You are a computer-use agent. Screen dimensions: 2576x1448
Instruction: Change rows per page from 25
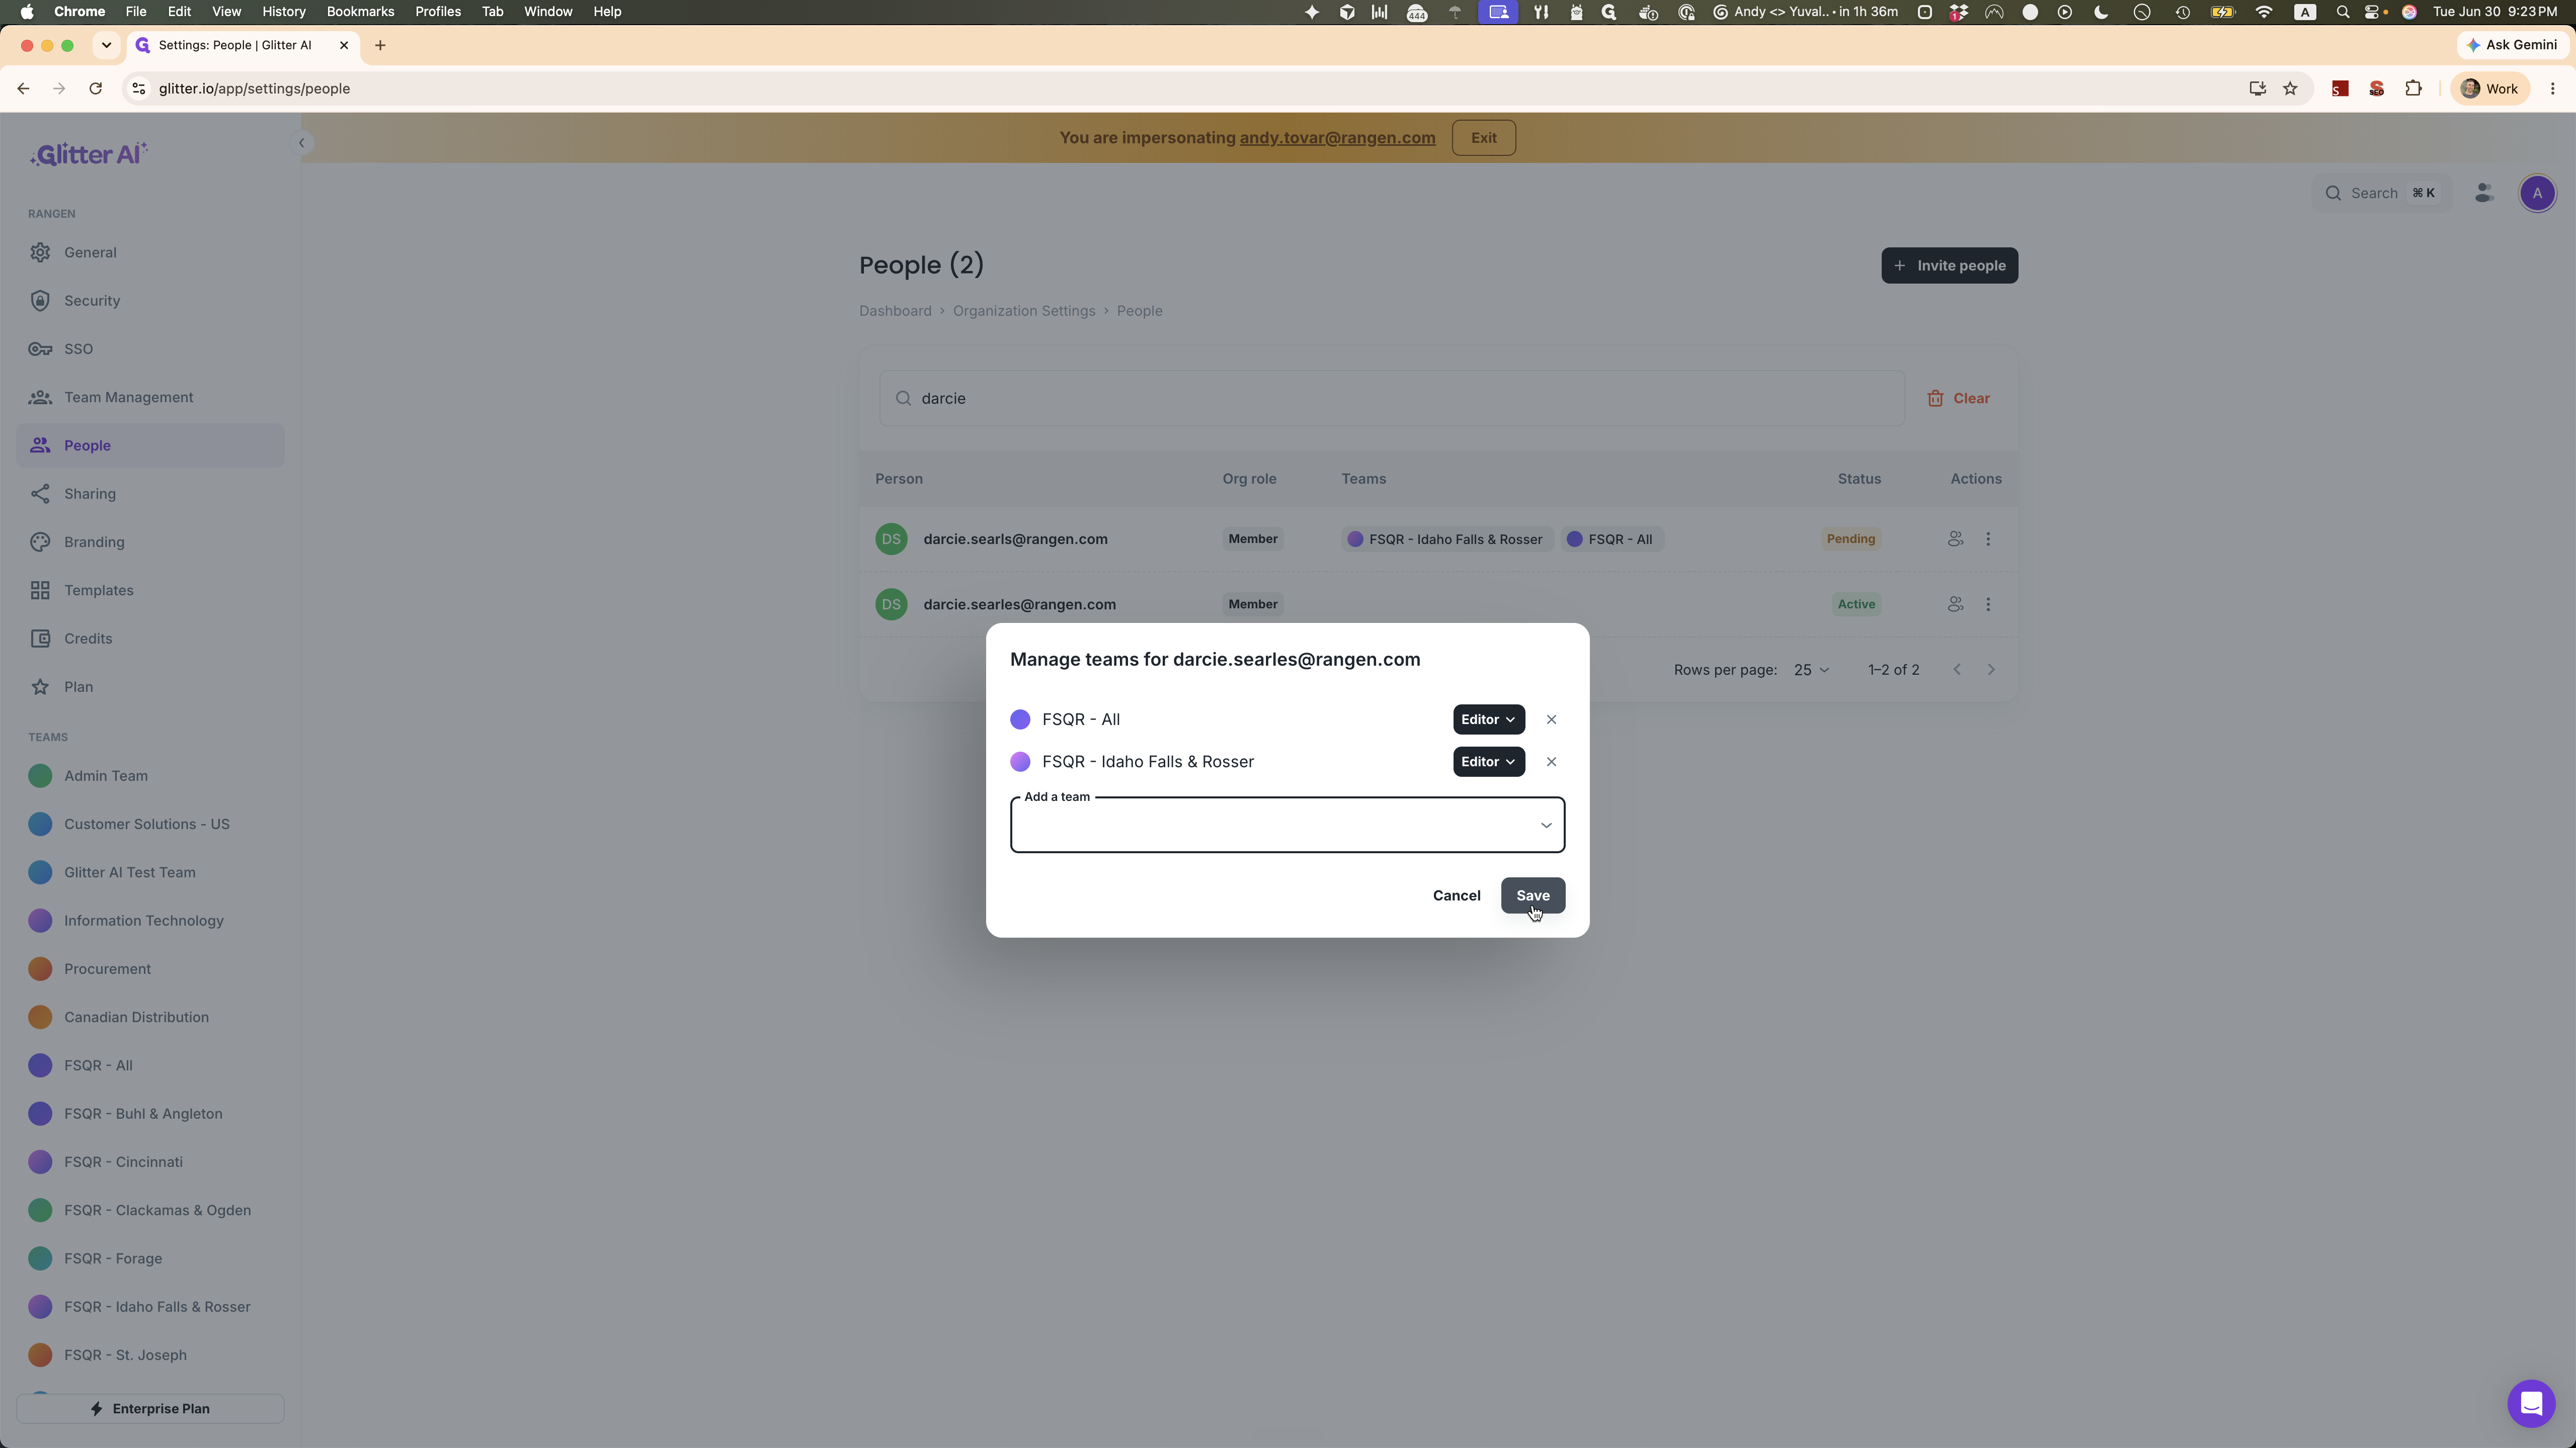point(1811,671)
